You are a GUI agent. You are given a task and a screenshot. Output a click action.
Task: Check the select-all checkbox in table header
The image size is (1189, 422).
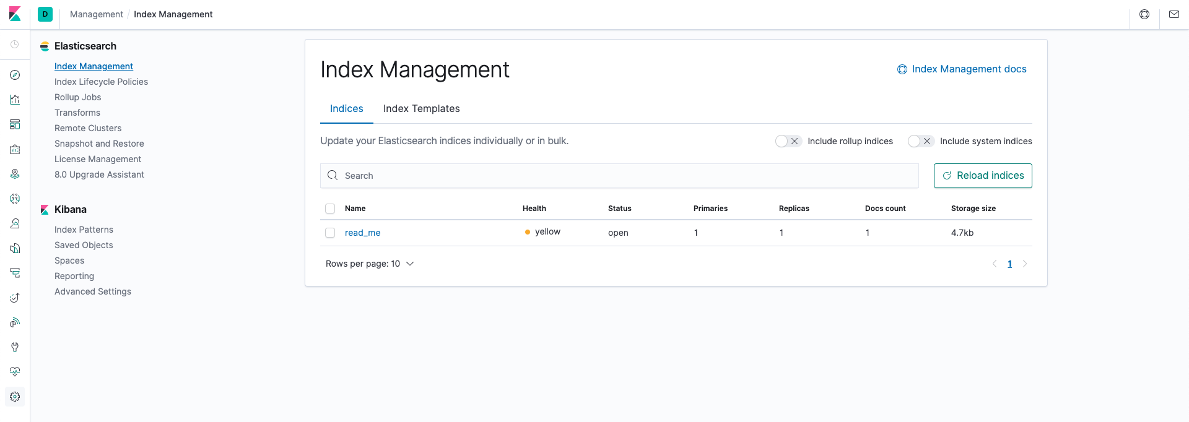[330, 209]
